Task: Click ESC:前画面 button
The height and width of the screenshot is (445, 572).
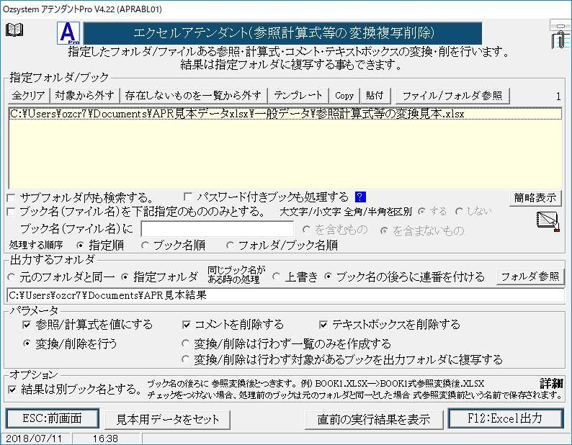Action: click(52, 418)
